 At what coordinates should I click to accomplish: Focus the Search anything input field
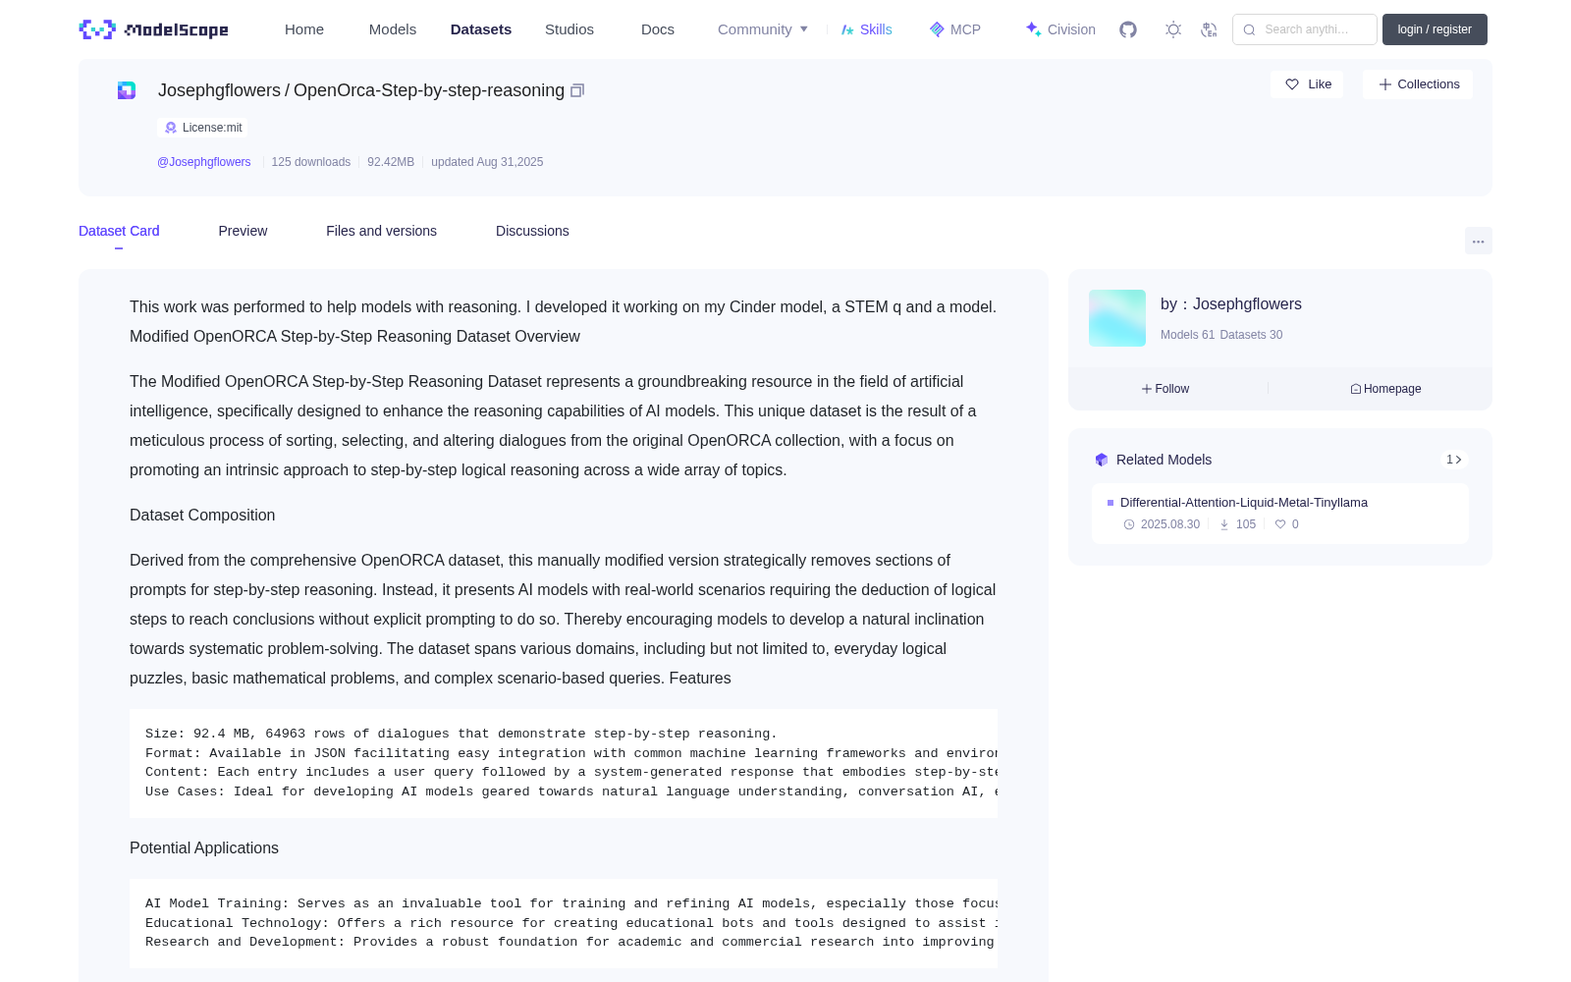click(1305, 29)
